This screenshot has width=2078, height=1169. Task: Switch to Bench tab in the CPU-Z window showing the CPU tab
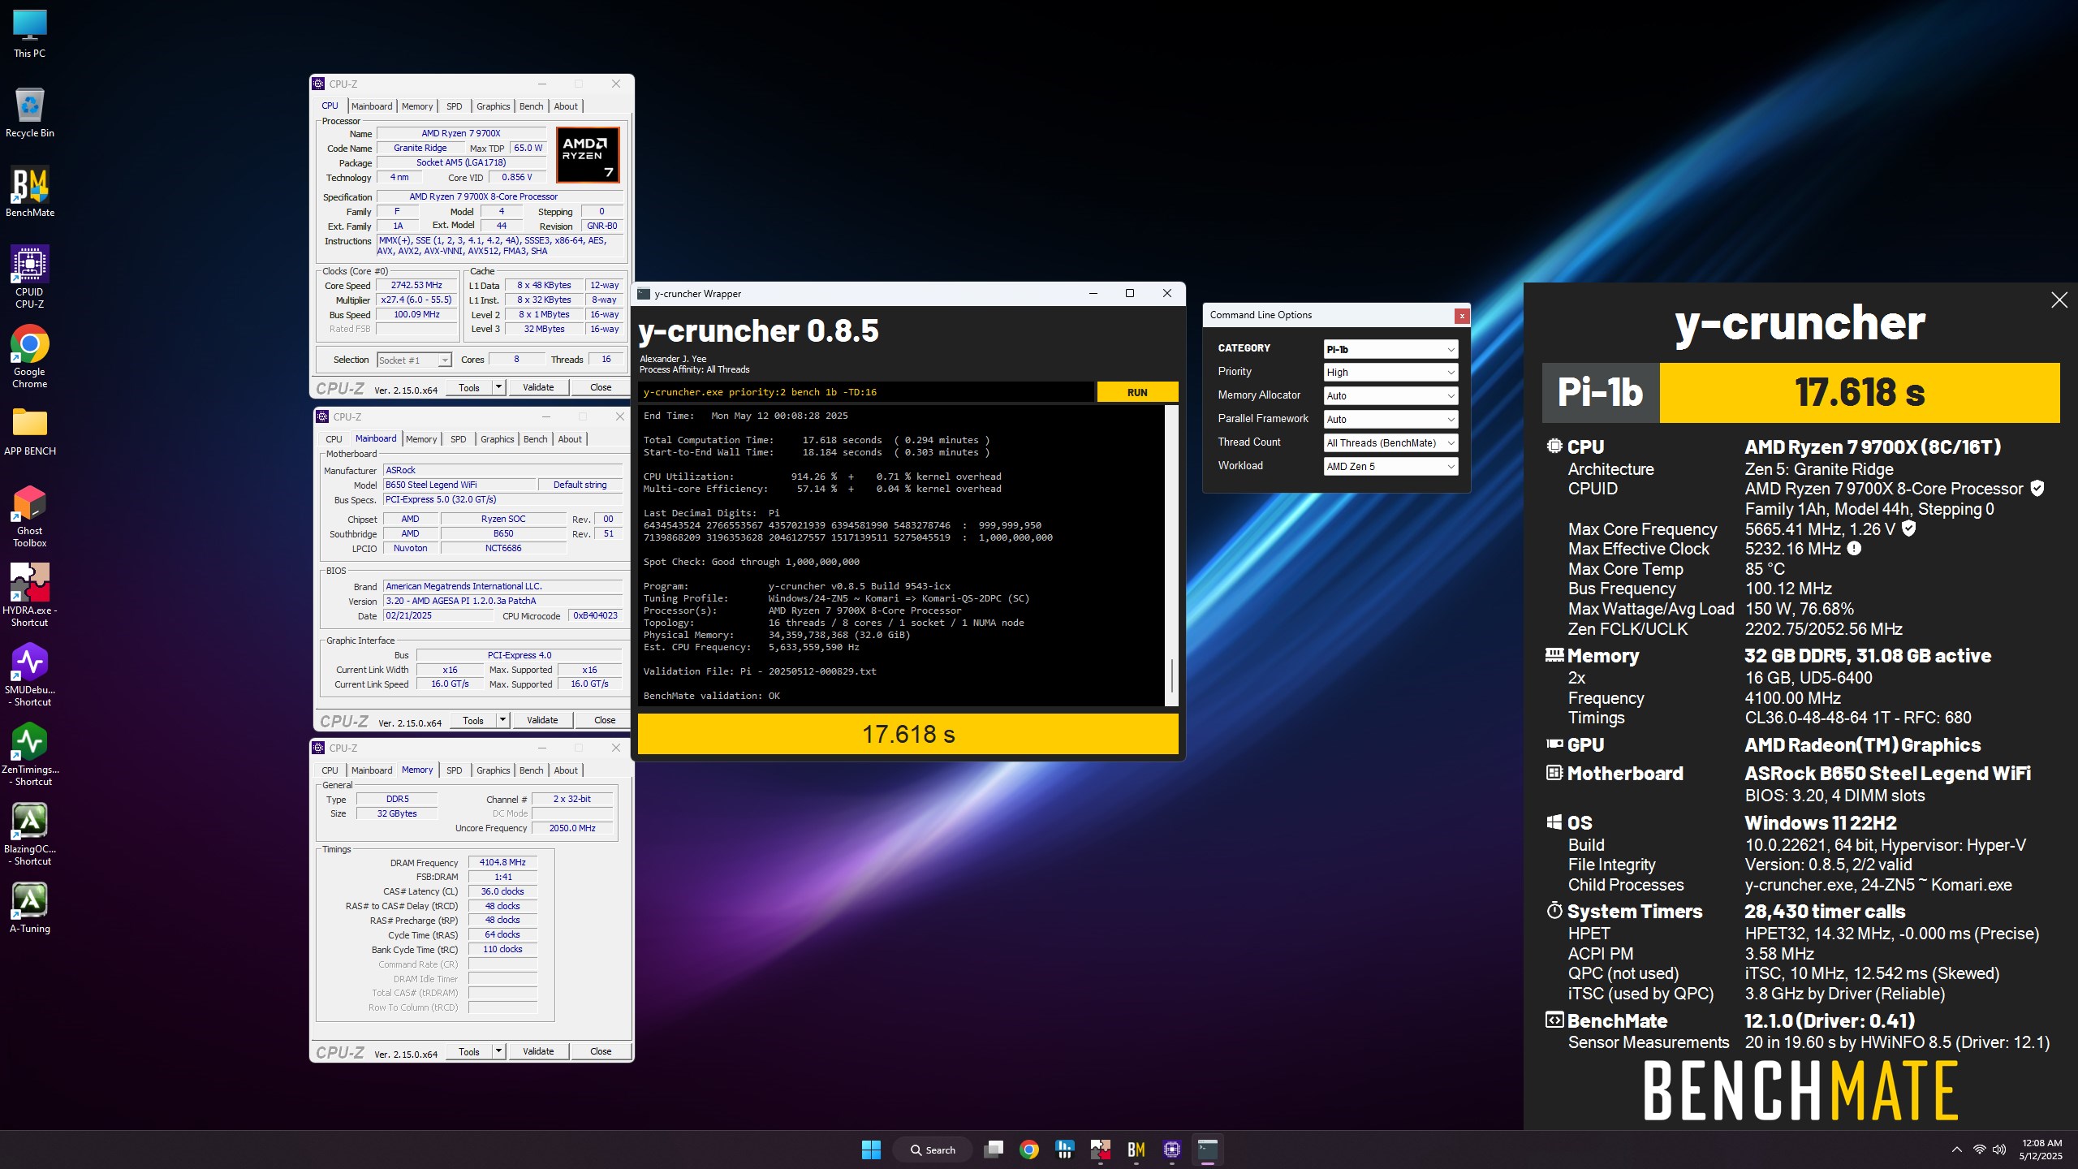tap(532, 106)
